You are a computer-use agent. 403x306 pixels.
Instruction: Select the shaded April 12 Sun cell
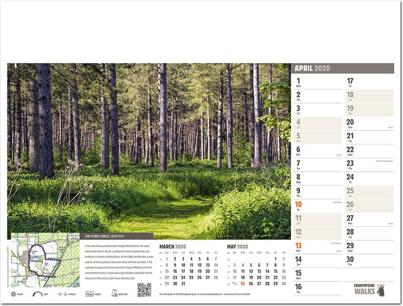click(317, 233)
